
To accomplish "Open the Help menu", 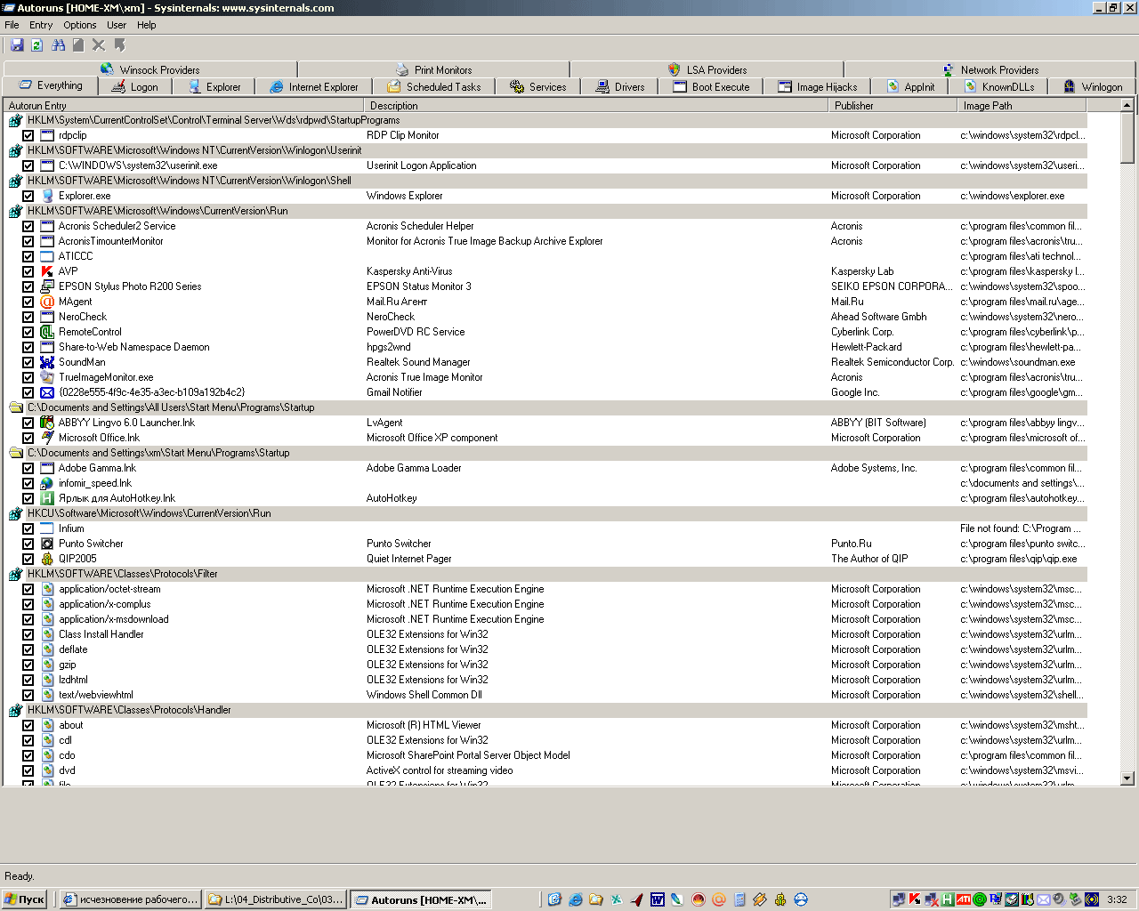I will click(147, 25).
